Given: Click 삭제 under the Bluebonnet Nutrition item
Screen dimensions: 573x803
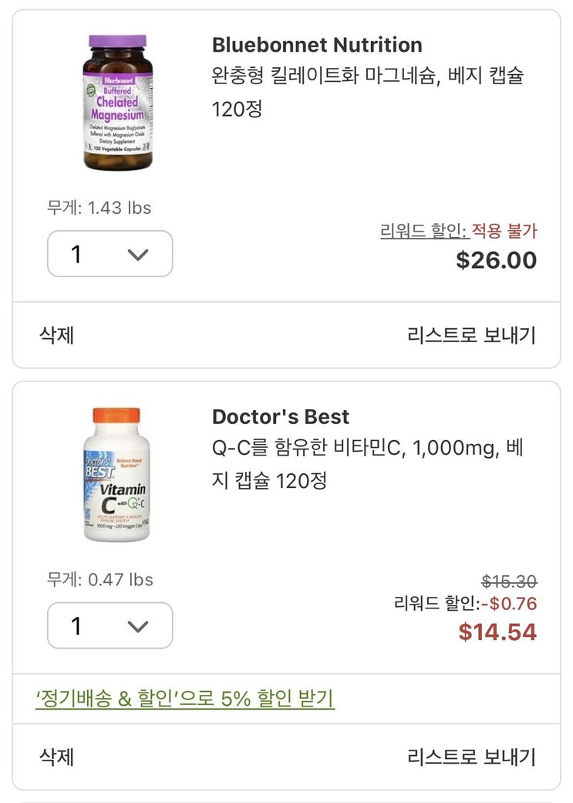Looking at the screenshot, I should (x=57, y=335).
